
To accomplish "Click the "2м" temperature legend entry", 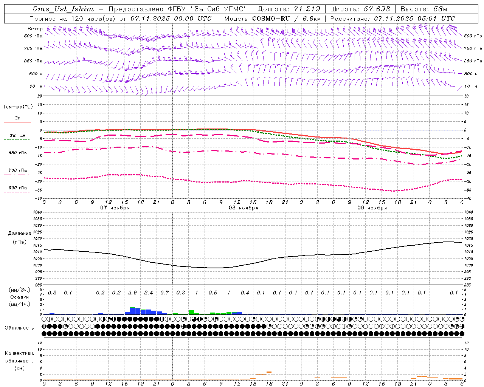I will coord(18,118).
